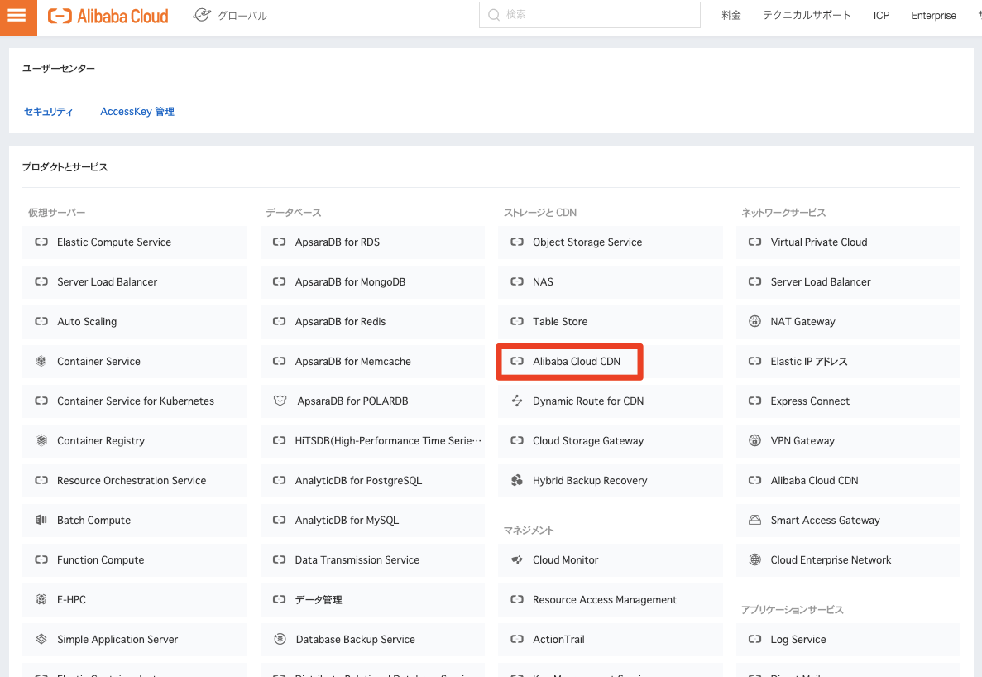Click the ApsaraDB for RDS icon
982x677 pixels.
tap(280, 242)
